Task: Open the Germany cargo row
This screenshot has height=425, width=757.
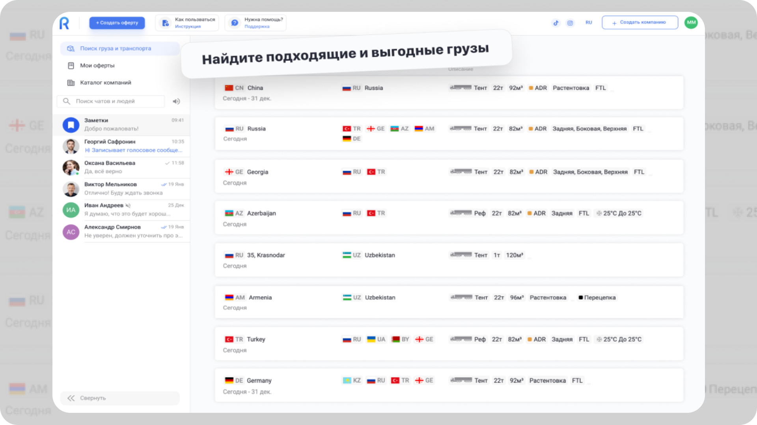Action: tap(449, 385)
